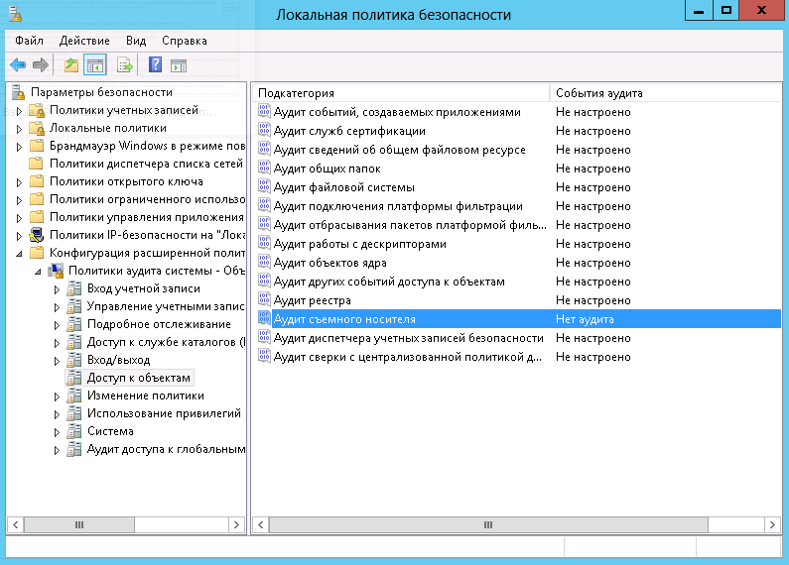The width and height of the screenshot is (789, 565).
Task: Expand 'Изменение политики' node
Action: 57,396
